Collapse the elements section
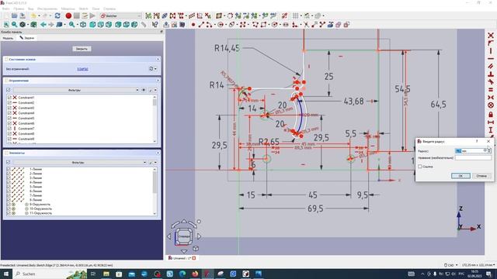 (x=158, y=153)
